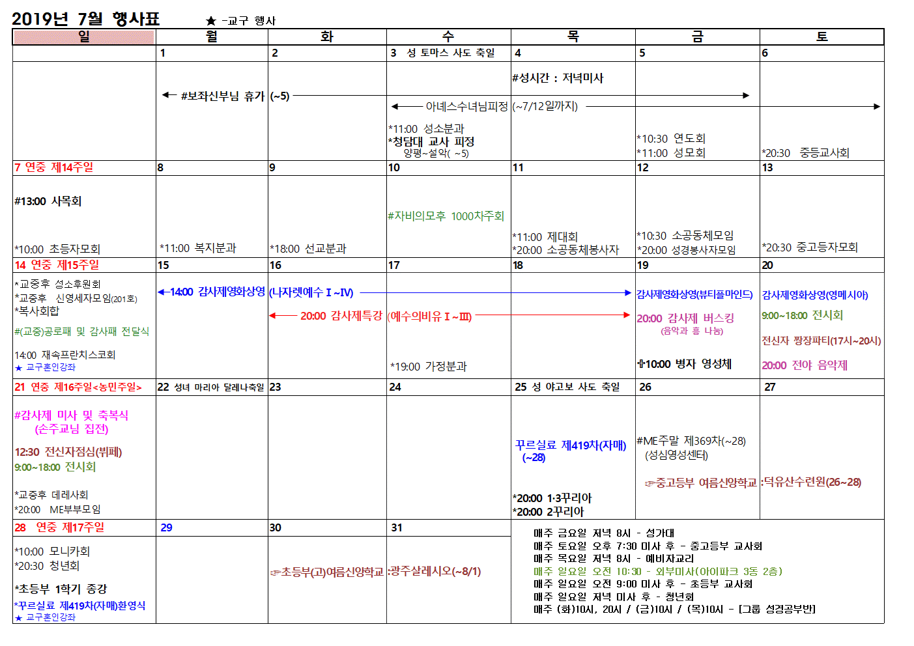Click '3 성 토마스 사도 축일' date cell
The image size is (914, 646).
[x=448, y=53]
